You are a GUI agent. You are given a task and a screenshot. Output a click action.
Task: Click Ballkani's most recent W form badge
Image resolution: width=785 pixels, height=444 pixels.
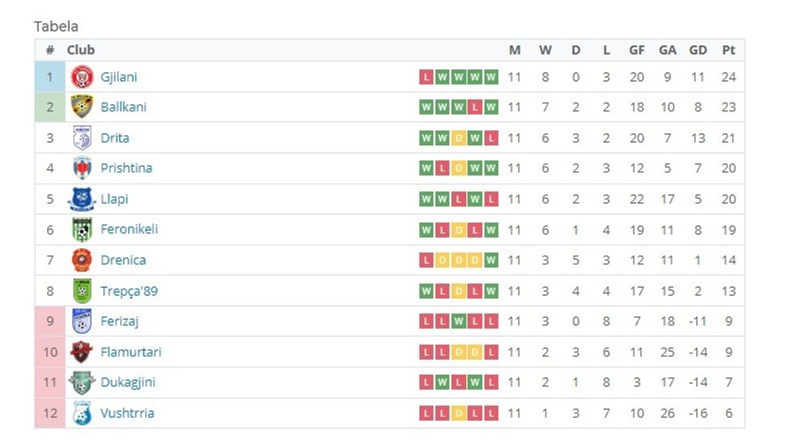point(491,107)
